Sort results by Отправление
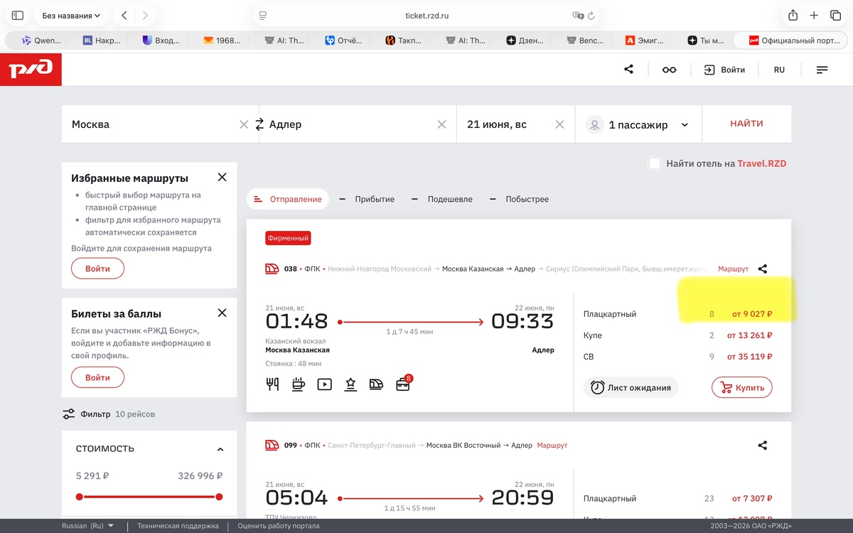The image size is (853, 533). (288, 199)
